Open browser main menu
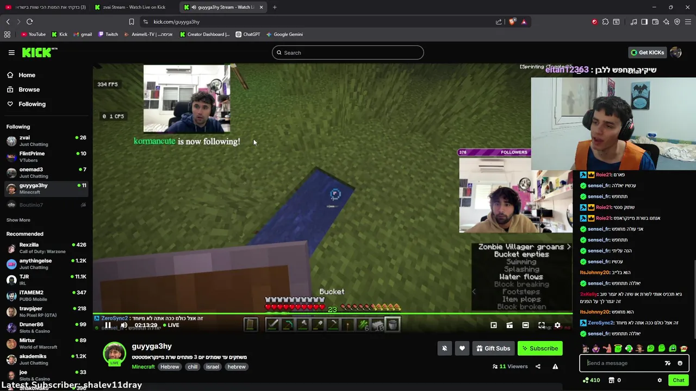The width and height of the screenshot is (696, 391). 688,22
